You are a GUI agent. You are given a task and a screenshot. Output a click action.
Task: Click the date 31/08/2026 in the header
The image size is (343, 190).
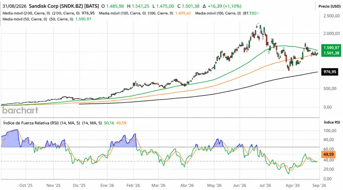pyautogui.click(x=14, y=6)
